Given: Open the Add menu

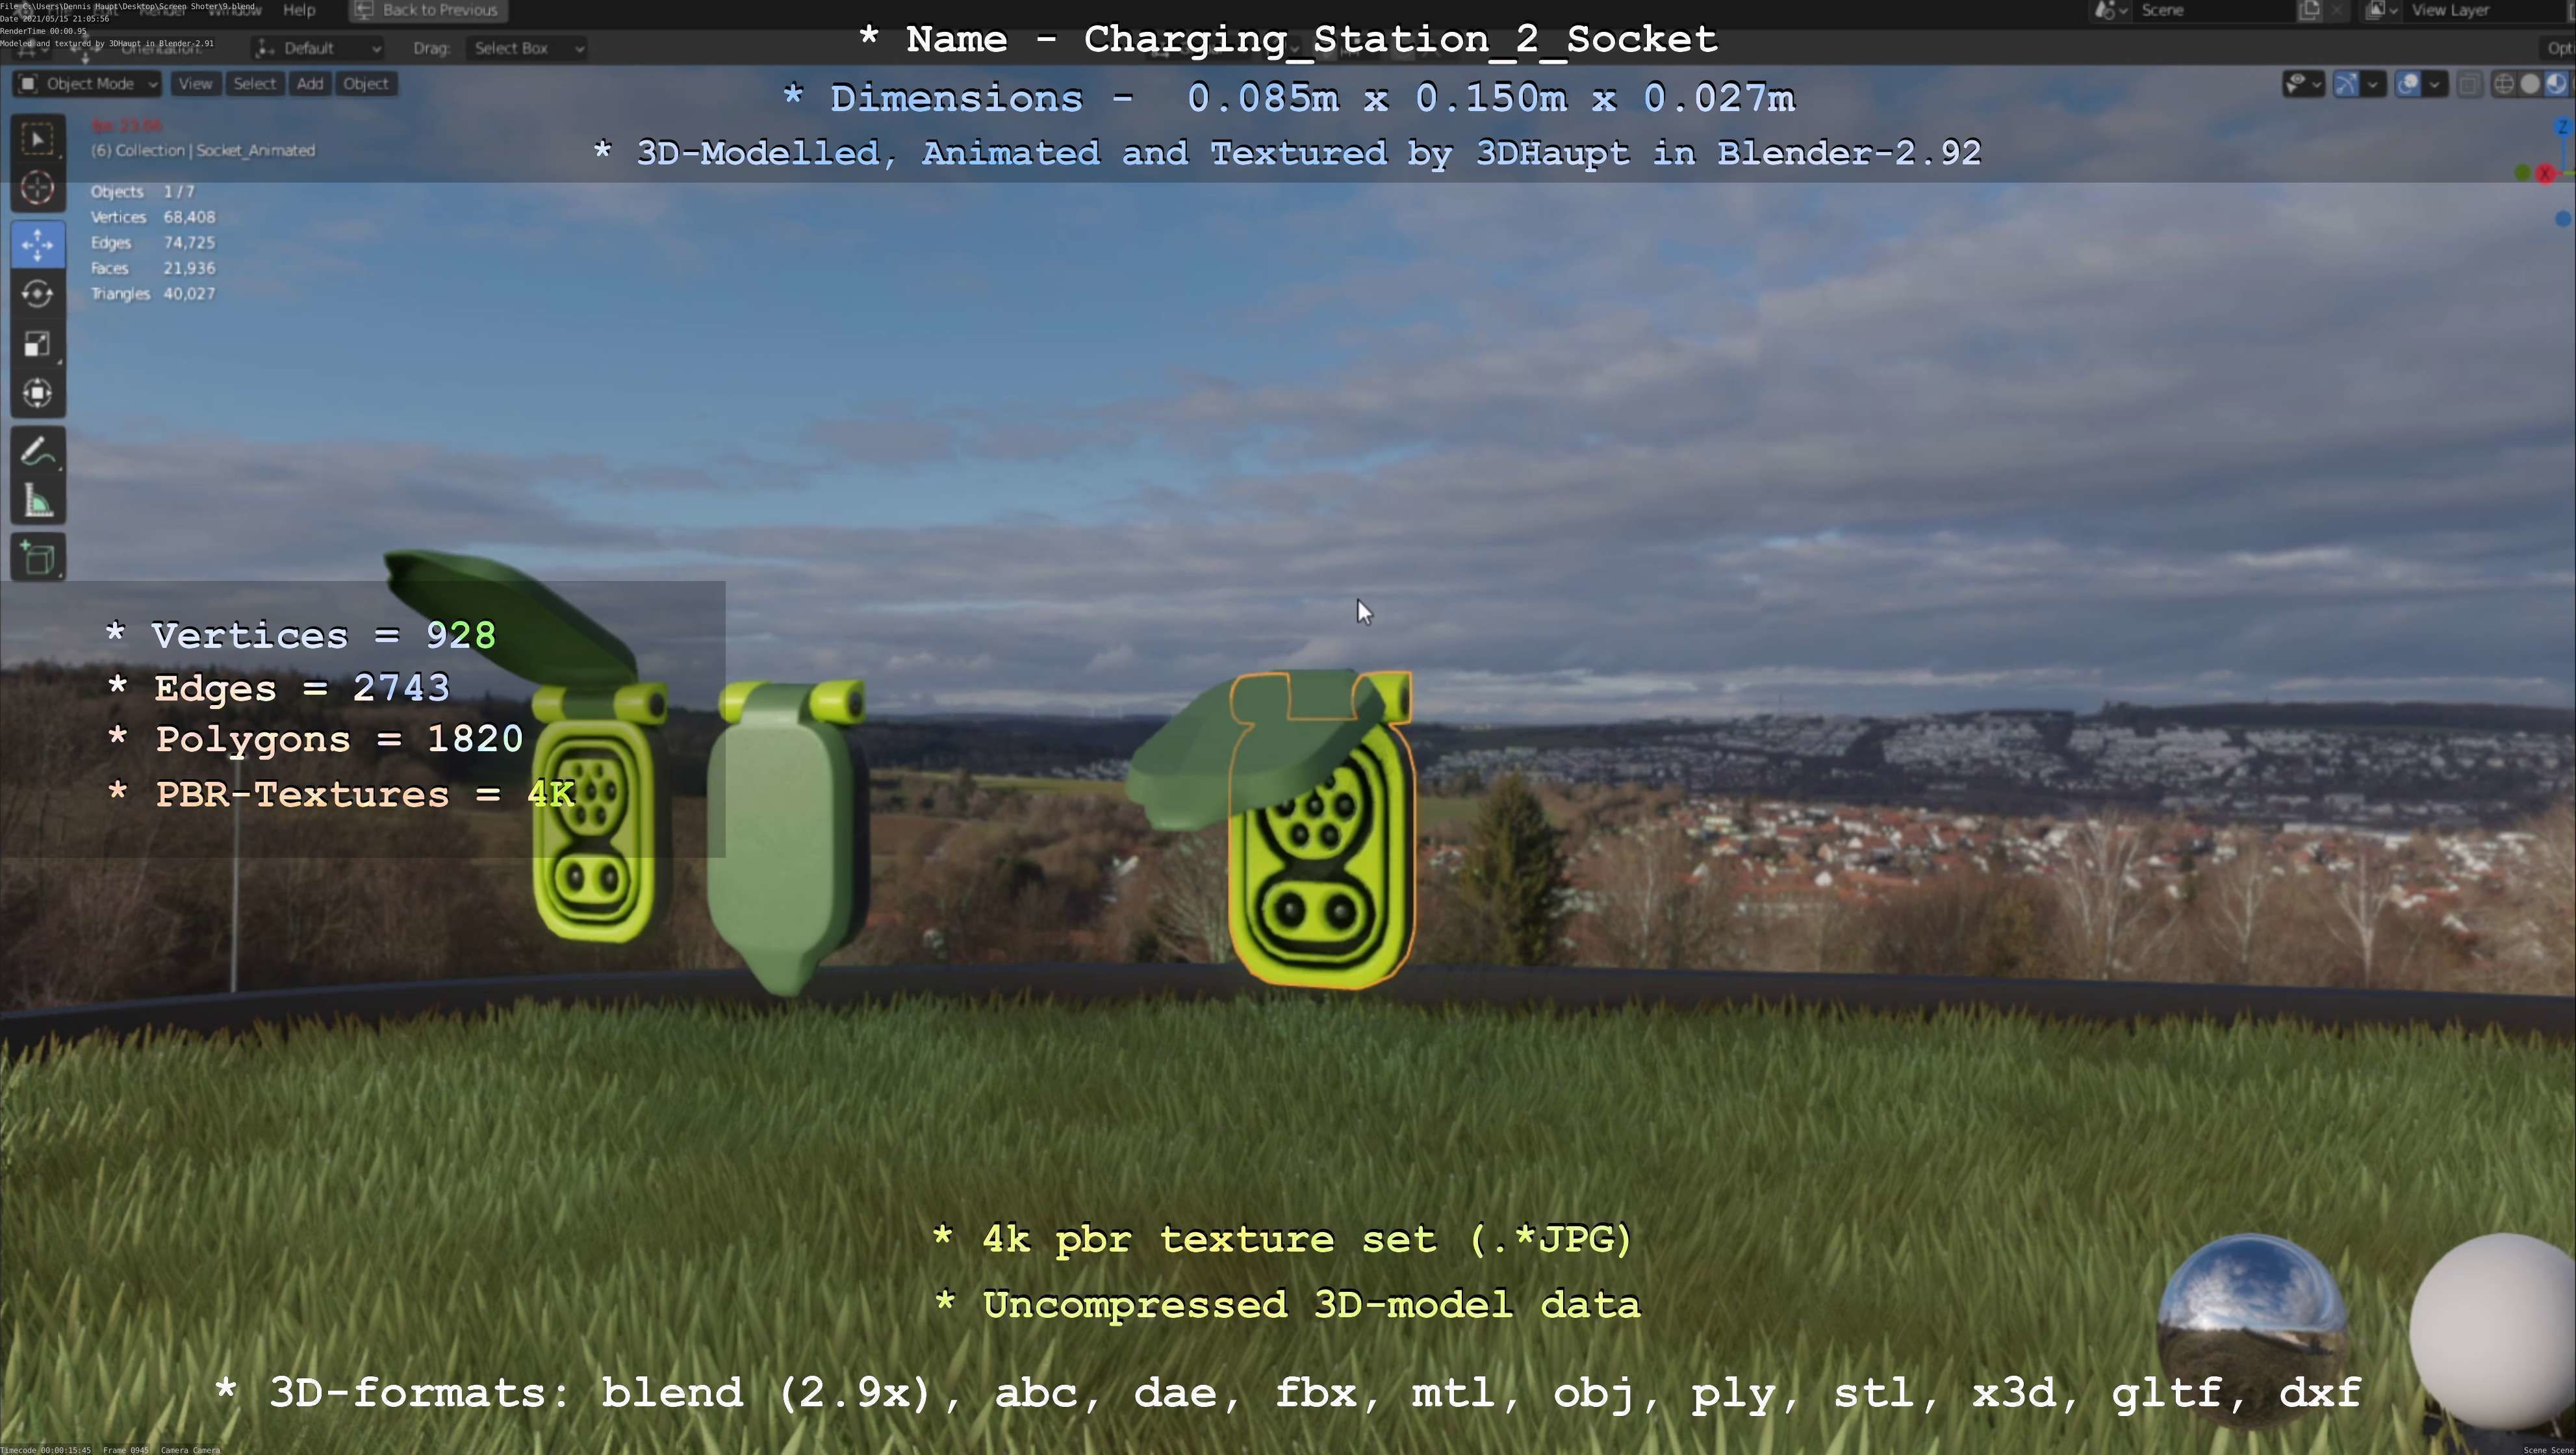Looking at the screenshot, I should [310, 84].
